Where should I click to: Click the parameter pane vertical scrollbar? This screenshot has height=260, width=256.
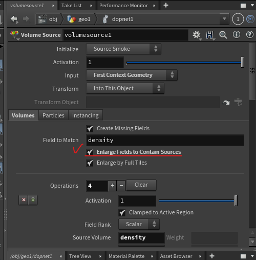pos(252,71)
